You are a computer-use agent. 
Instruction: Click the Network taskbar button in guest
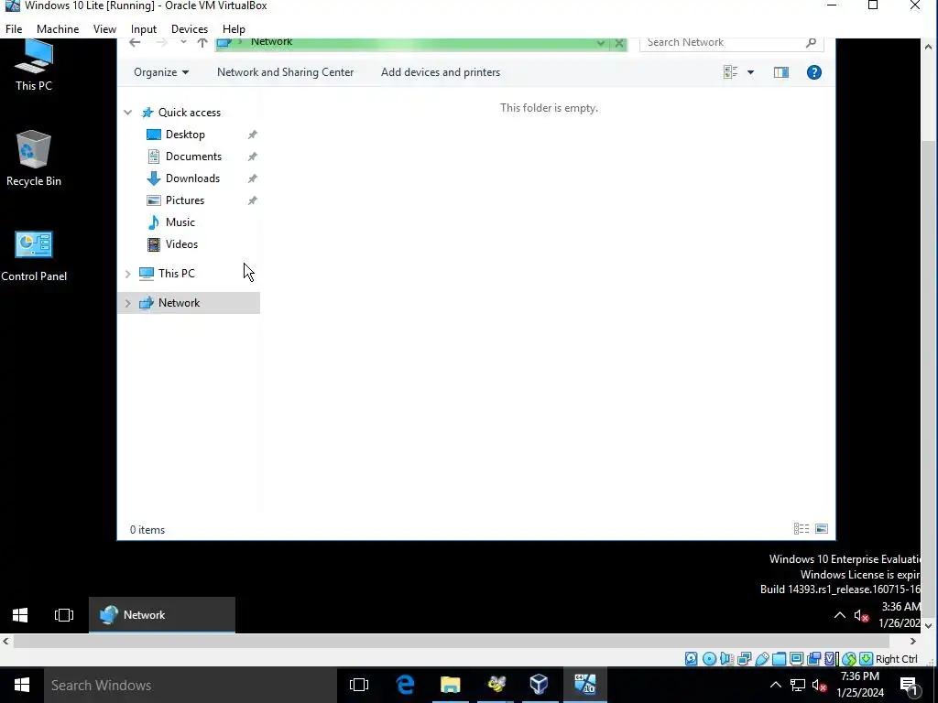(x=162, y=614)
